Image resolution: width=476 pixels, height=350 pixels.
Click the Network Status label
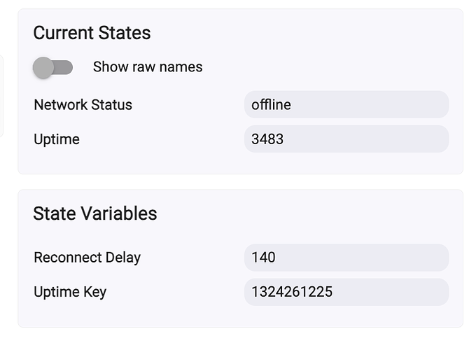tap(83, 105)
